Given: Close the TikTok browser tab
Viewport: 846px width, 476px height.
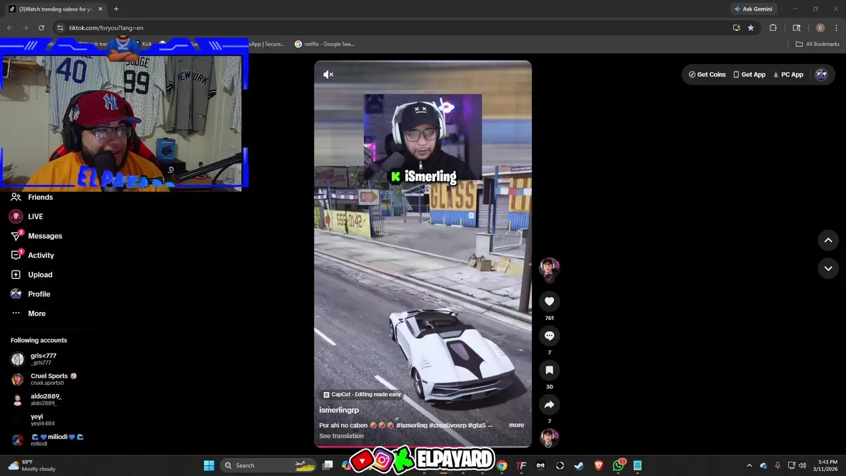Looking at the screenshot, I should point(100,9).
